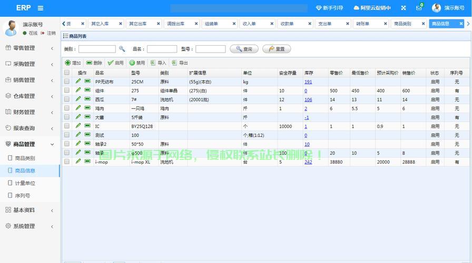Check the i-mop row checkbox
This screenshot has height=263, width=472.
click(67, 161)
